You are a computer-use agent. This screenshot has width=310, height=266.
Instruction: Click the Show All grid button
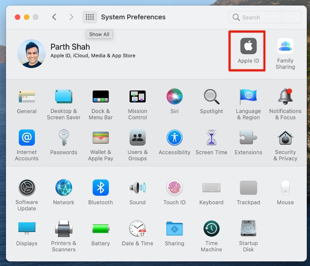point(90,17)
